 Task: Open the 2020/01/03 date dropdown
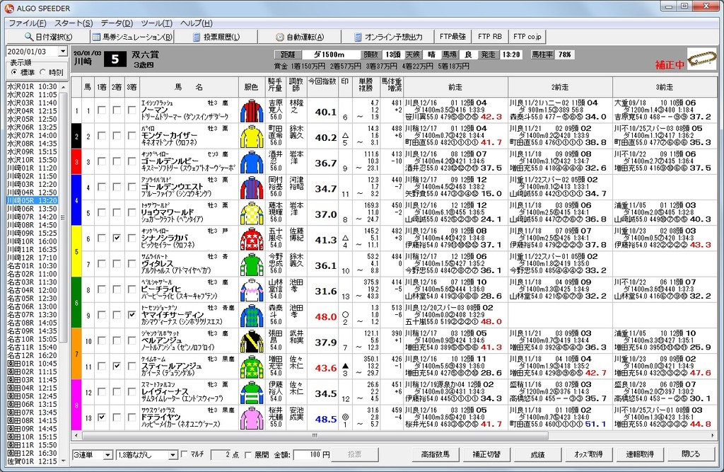point(63,52)
